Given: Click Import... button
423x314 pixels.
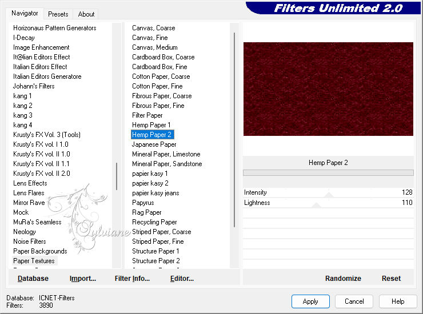Looking at the screenshot, I should [82, 278].
